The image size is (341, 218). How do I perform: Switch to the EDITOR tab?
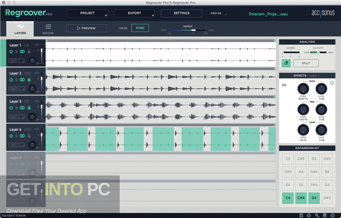point(48,29)
